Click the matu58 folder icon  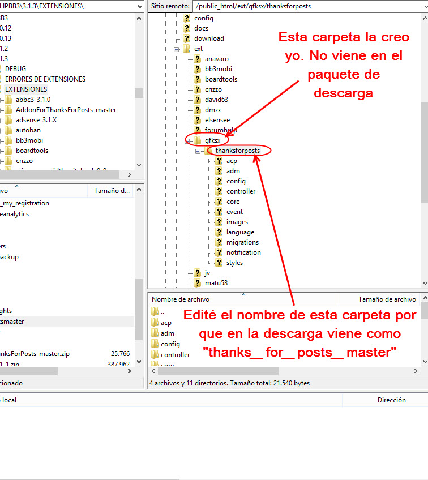(x=197, y=283)
